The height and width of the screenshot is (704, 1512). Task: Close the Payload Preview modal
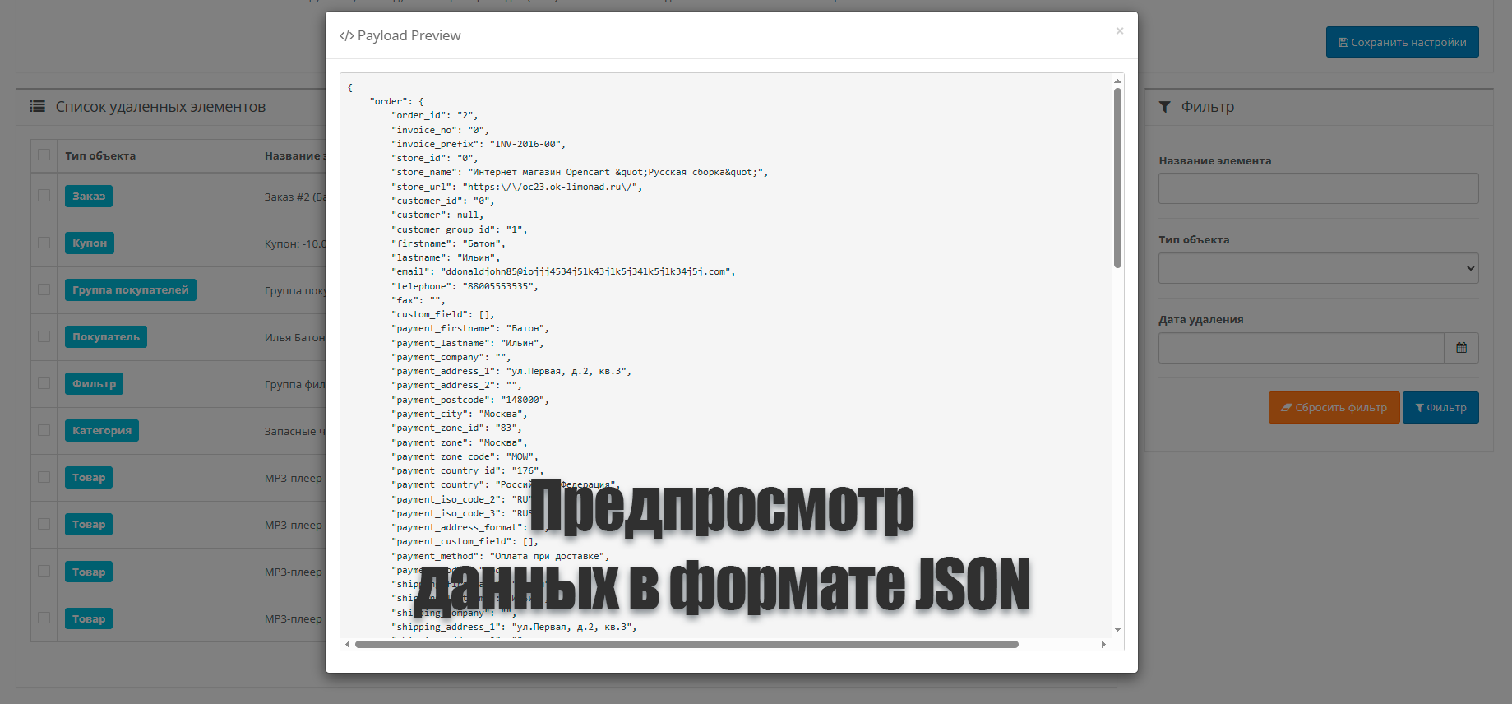tap(1119, 31)
